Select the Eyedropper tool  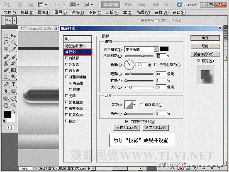pyautogui.click(x=13, y=49)
